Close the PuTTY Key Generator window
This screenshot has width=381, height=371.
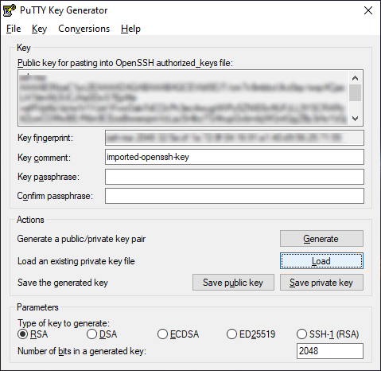click(368, 10)
